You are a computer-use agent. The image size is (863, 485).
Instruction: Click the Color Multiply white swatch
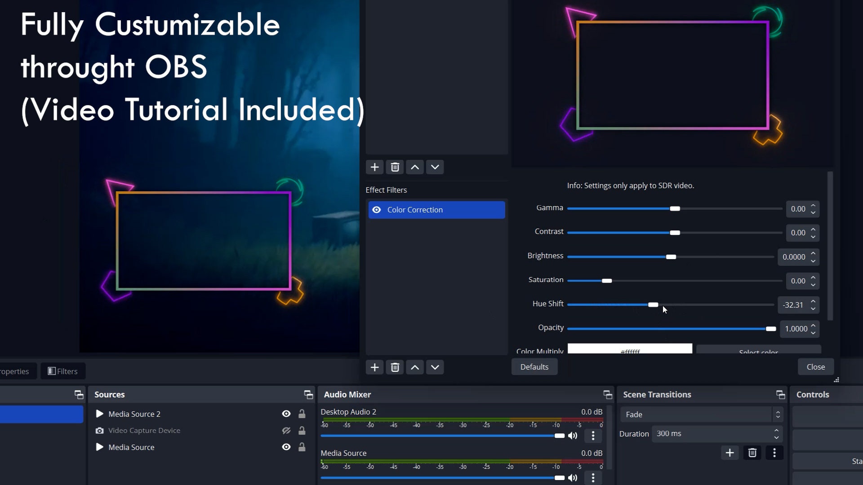(x=630, y=349)
